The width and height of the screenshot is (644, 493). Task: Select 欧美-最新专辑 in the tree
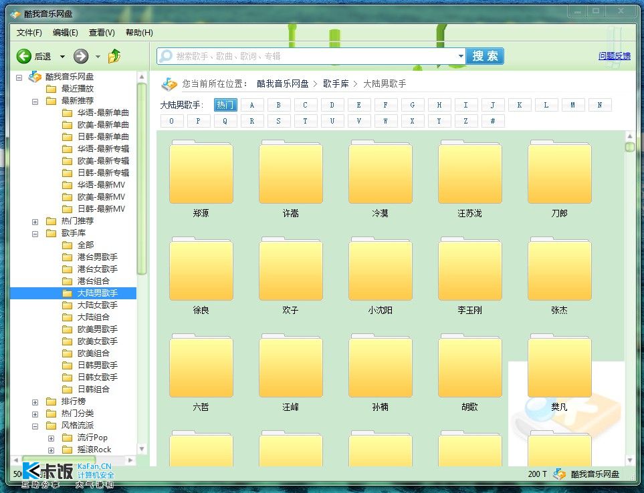103,161
